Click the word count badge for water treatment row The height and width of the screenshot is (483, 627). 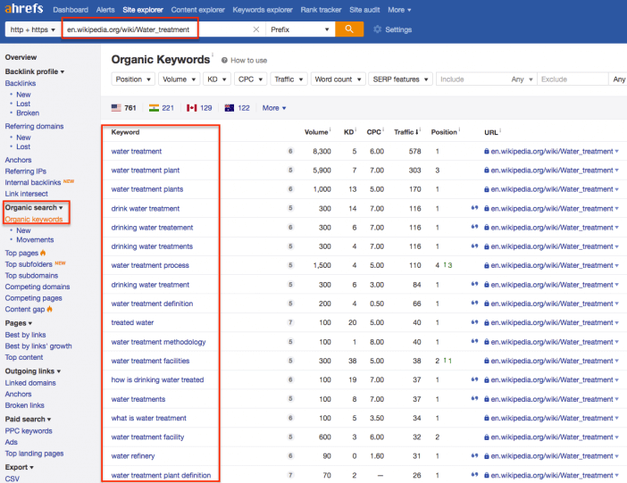tap(290, 151)
